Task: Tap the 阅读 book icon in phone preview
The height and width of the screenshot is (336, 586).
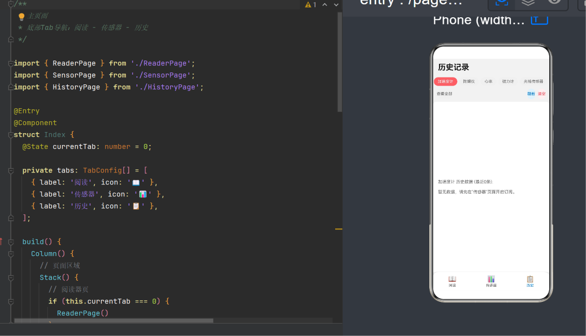Action: point(452,279)
